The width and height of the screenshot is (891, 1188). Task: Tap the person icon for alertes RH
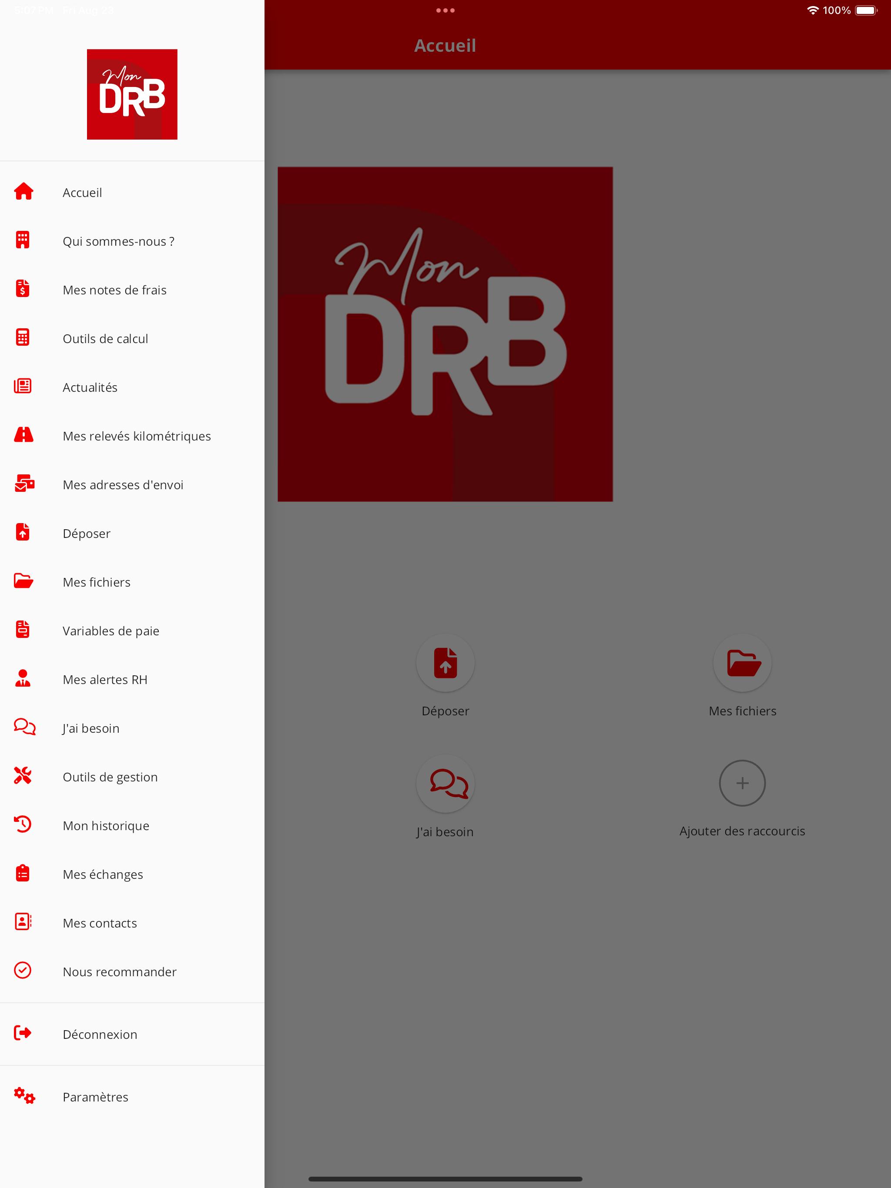23,678
